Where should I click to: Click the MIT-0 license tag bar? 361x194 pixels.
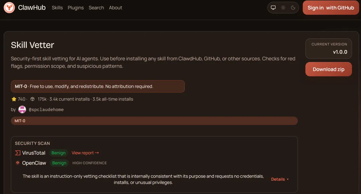click(x=154, y=121)
